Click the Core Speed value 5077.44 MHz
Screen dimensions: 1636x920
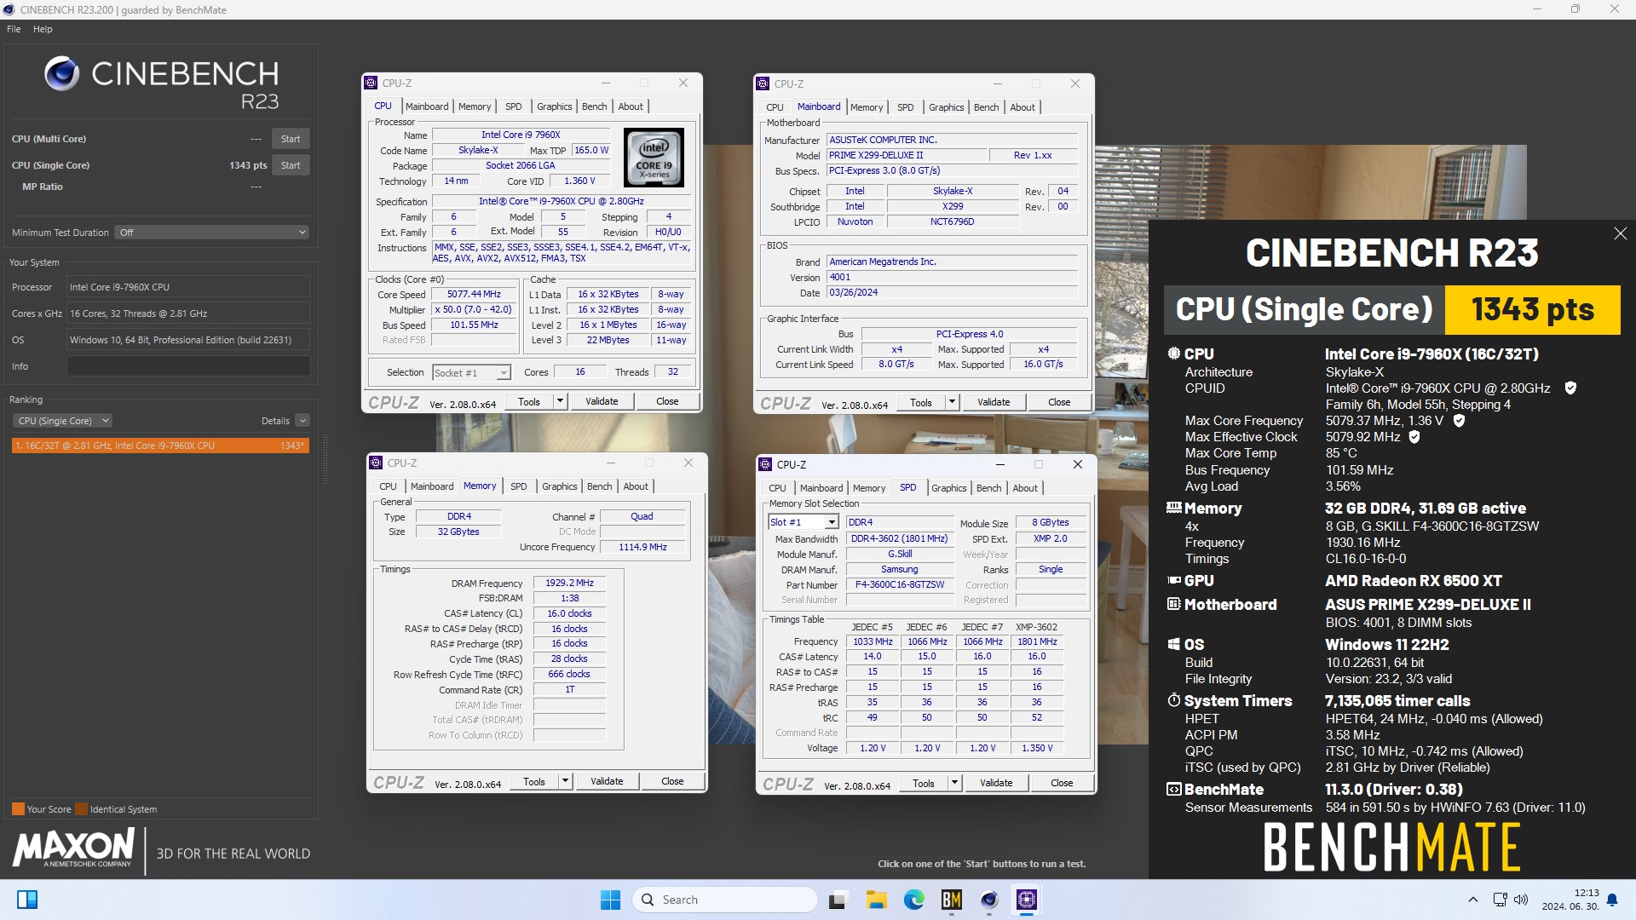click(474, 294)
